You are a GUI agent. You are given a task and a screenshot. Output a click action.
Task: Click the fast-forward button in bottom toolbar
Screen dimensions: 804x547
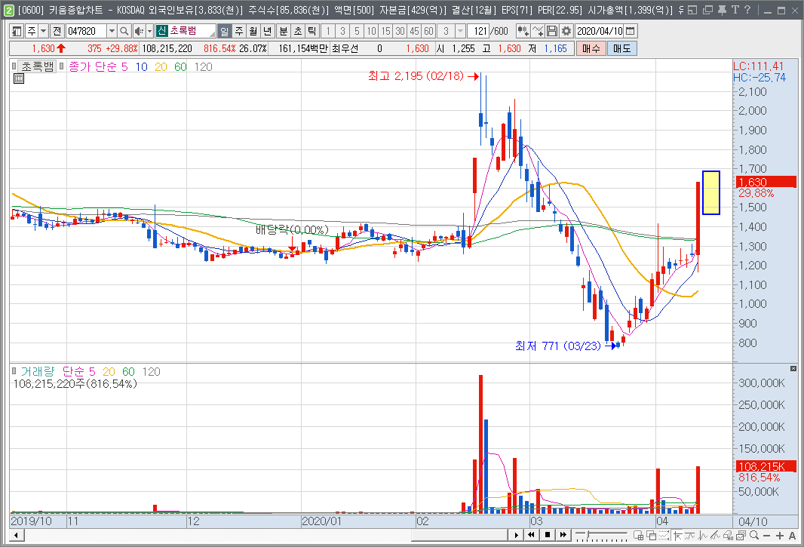563,535
